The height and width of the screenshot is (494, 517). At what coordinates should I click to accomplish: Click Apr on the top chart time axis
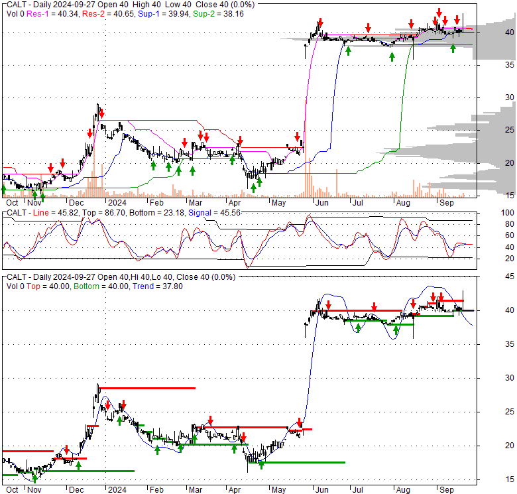click(x=235, y=203)
